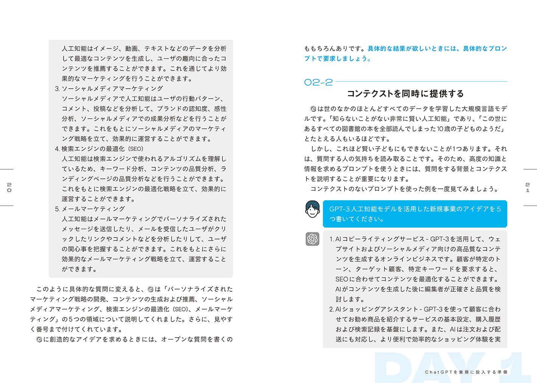Click the blue highlighted text 具体的な結果が欲しいときには

[x=413, y=48]
